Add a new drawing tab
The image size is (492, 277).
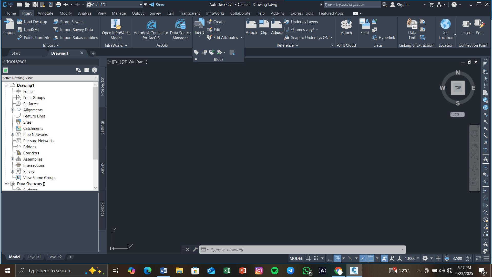(x=93, y=53)
